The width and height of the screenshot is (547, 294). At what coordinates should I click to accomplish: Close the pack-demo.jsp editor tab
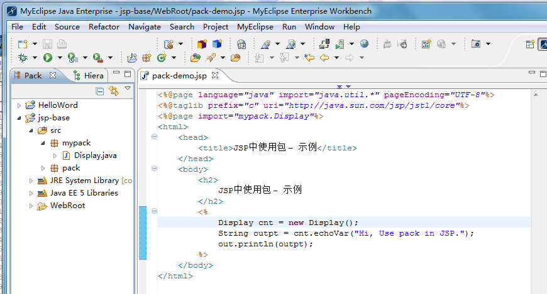(215, 75)
